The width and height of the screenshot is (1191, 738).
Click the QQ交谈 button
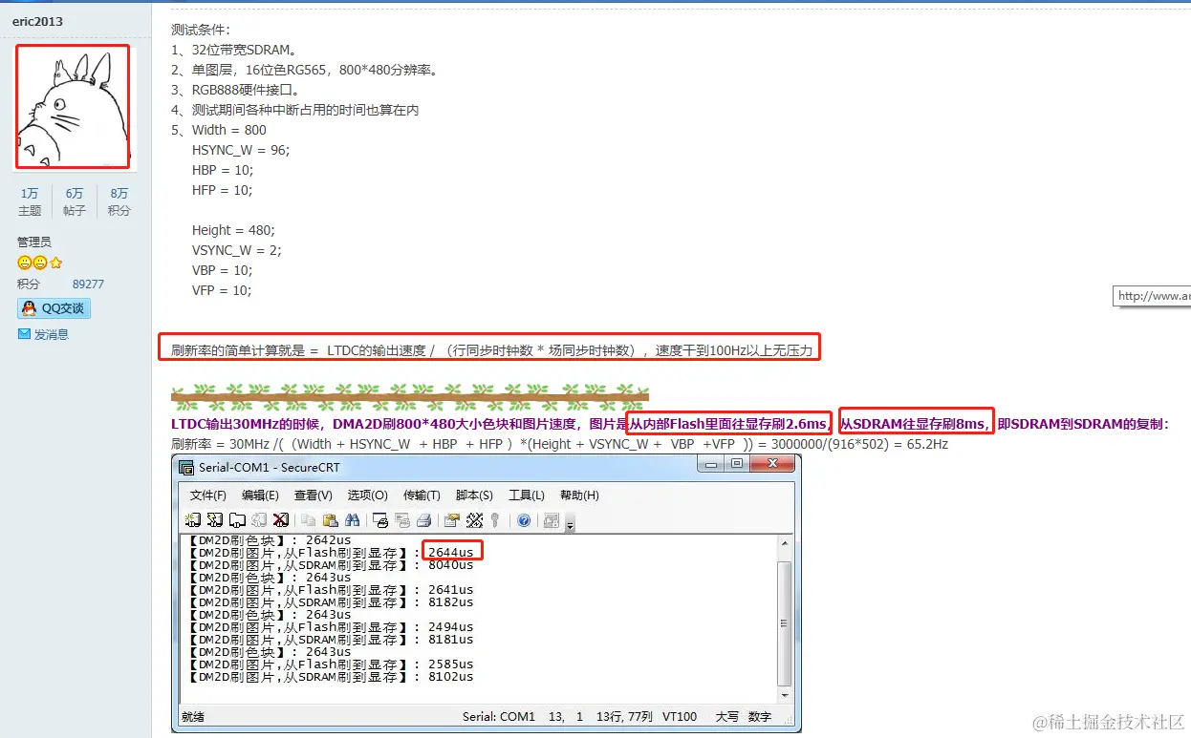(54, 308)
